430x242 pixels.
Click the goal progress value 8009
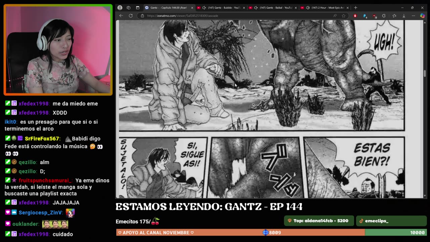[275, 233]
